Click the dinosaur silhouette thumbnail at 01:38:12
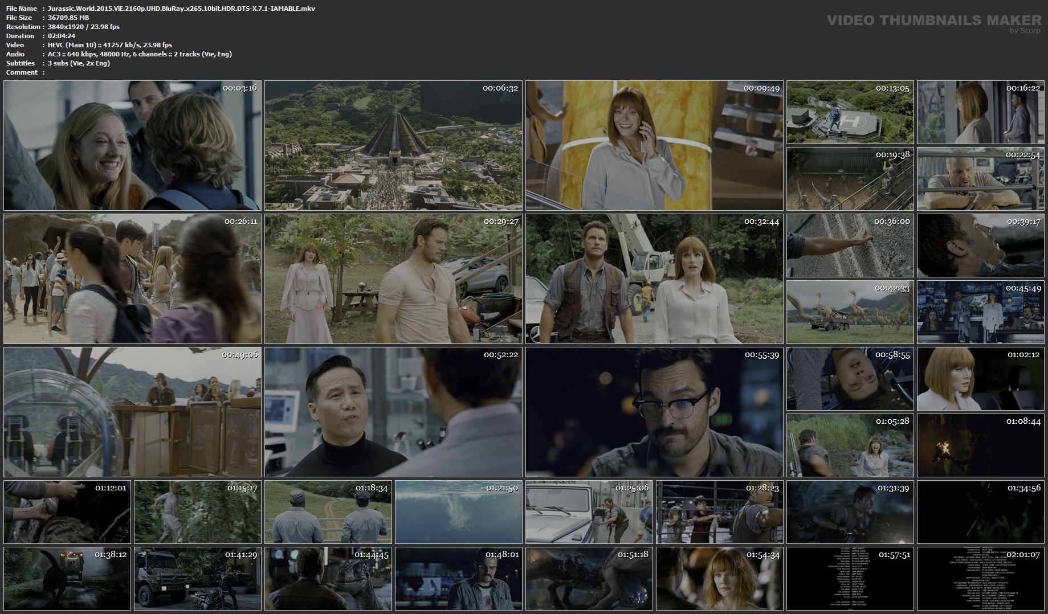Image resolution: width=1048 pixels, height=614 pixels. [x=67, y=579]
